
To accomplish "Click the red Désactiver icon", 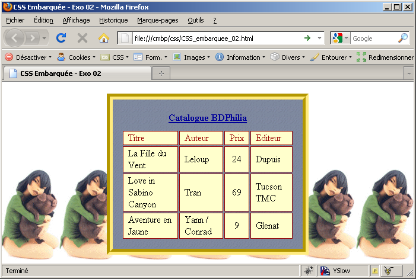I will [x=9, y=57].
